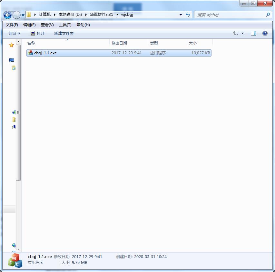Click the Refresh icon in the address bar
275x272 pixels.
click(x=188, y=15)
